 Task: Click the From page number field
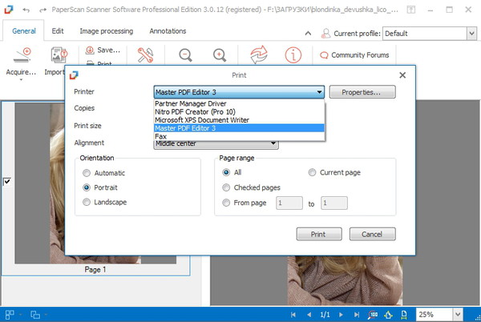pyautogui.click(x=289, y=203)
